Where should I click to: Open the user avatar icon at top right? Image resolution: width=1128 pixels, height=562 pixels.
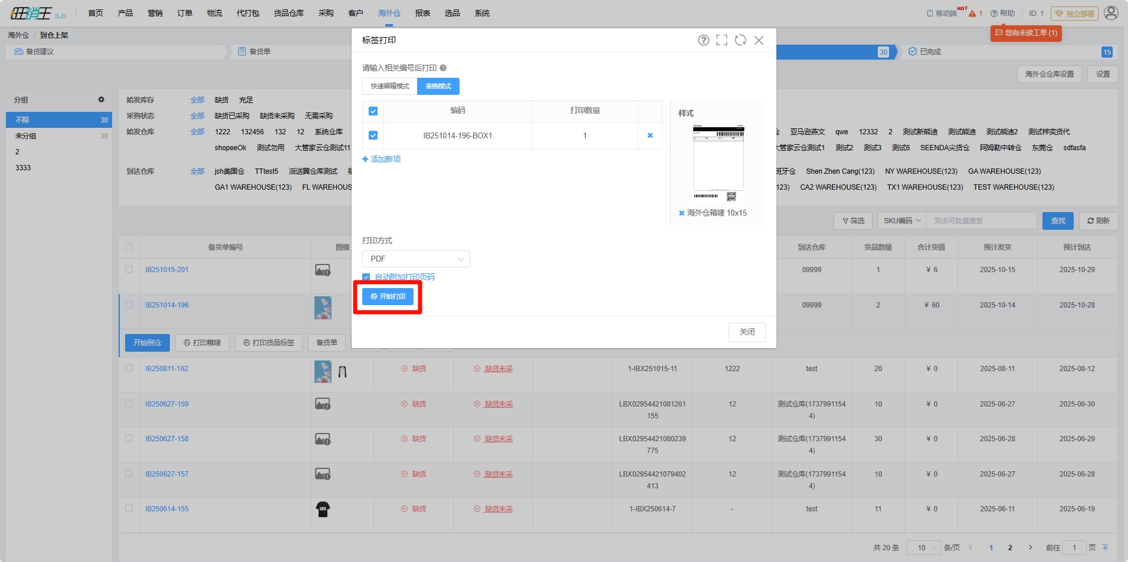coord(1111,13)
